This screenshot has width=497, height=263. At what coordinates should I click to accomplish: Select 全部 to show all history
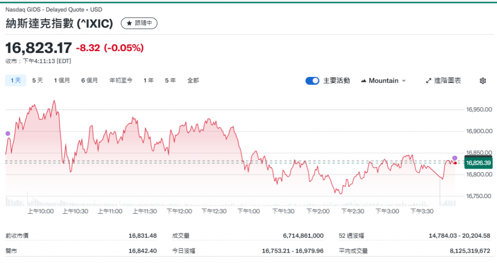pos(193,80)
